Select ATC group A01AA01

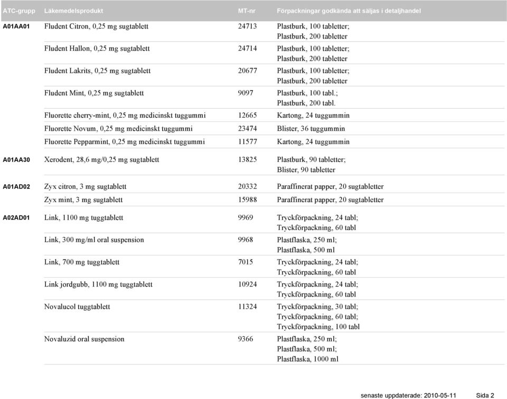16,26
